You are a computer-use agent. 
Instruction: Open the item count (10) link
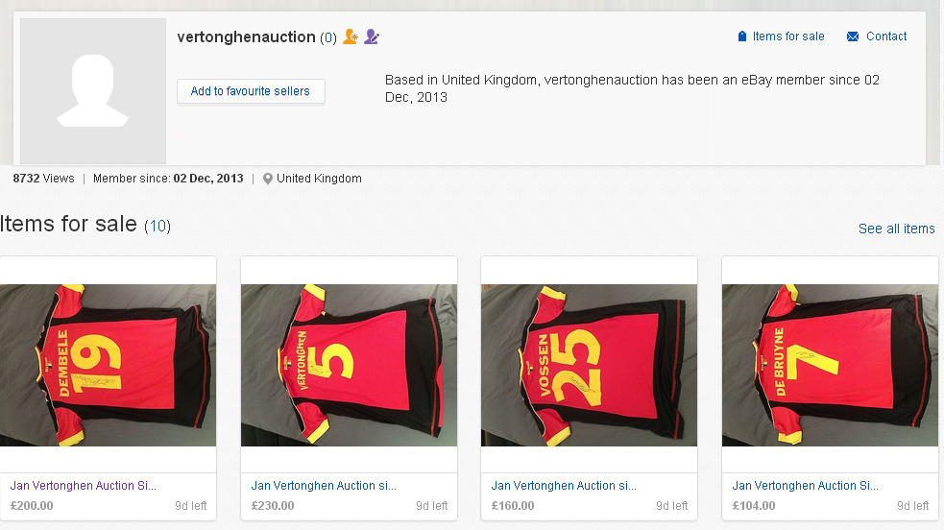[x=157, y=227]
